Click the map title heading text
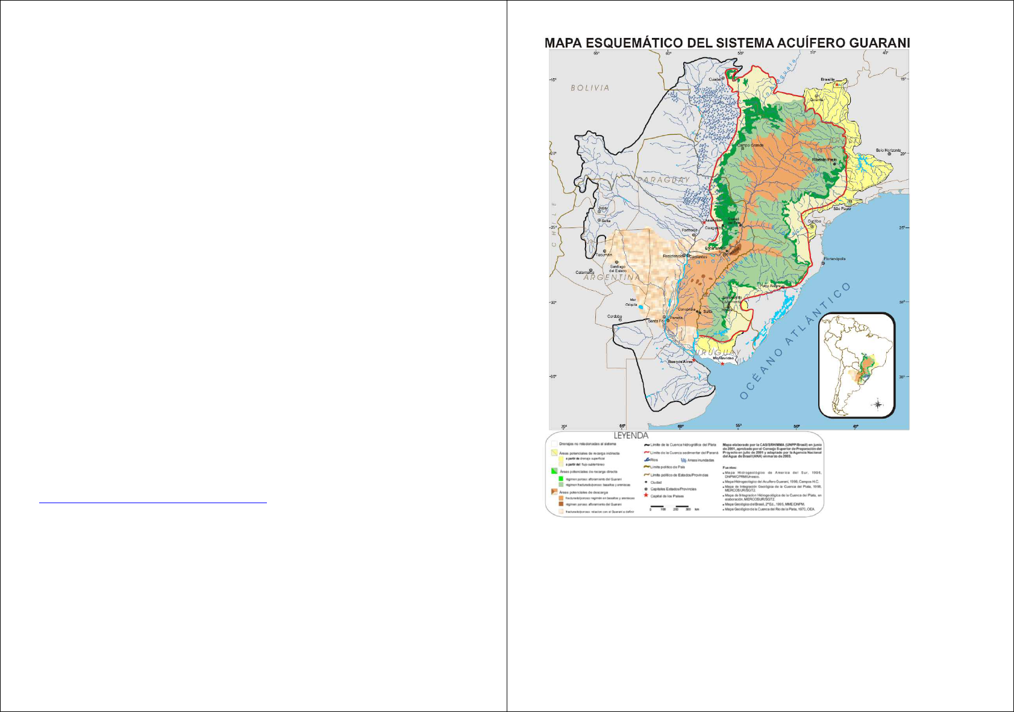 727,43
